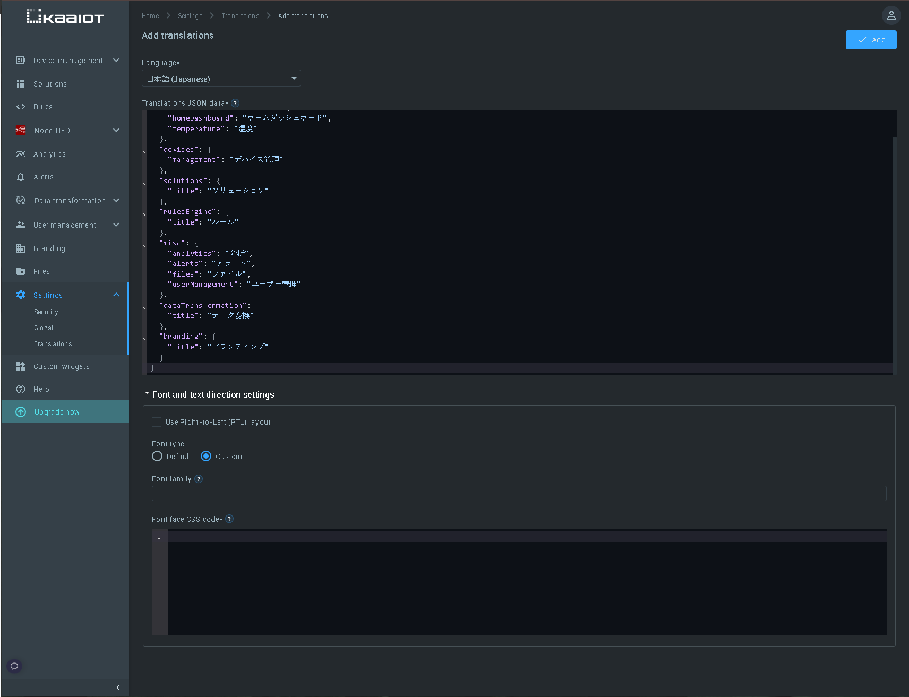Open Global settings submenu item
Image resolution: width=909 pixels, height=697 pixels.
[x=44, y=328]
